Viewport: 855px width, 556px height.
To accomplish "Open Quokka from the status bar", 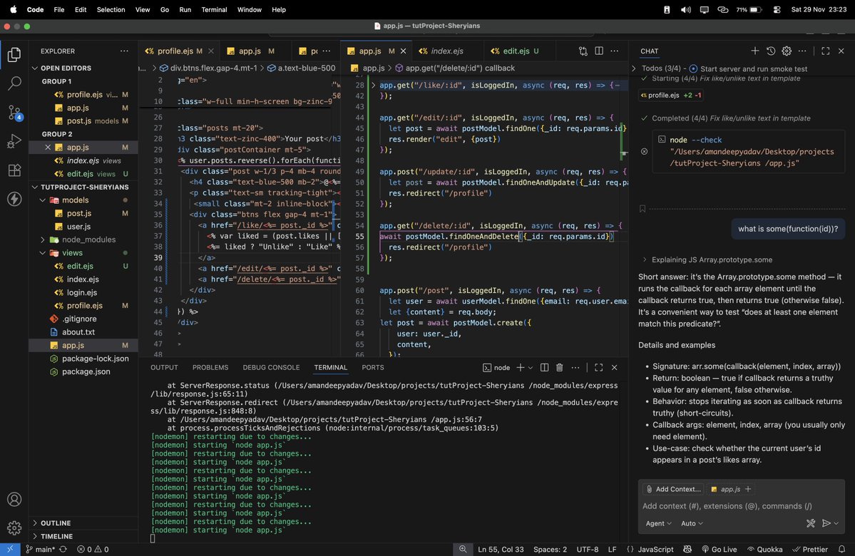I will click(x=767, y=550).
